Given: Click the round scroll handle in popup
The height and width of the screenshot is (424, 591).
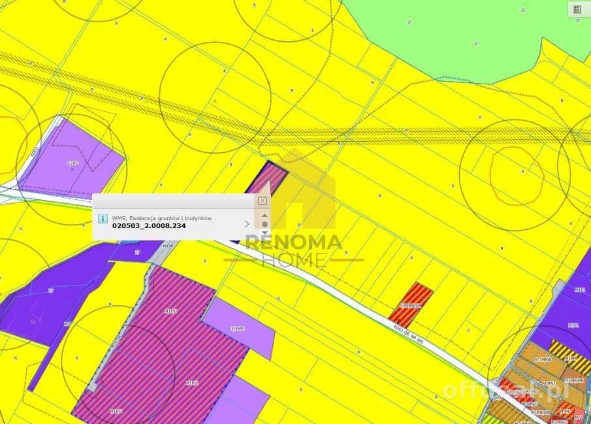Looking at the screenshot, I should tap(264, 224).
